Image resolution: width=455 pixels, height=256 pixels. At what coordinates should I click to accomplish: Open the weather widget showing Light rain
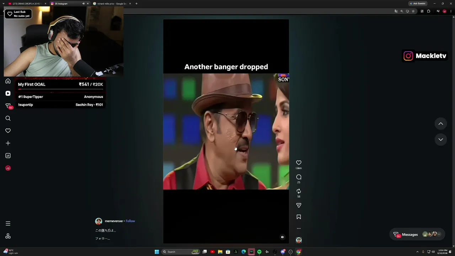tap(11, 252)
